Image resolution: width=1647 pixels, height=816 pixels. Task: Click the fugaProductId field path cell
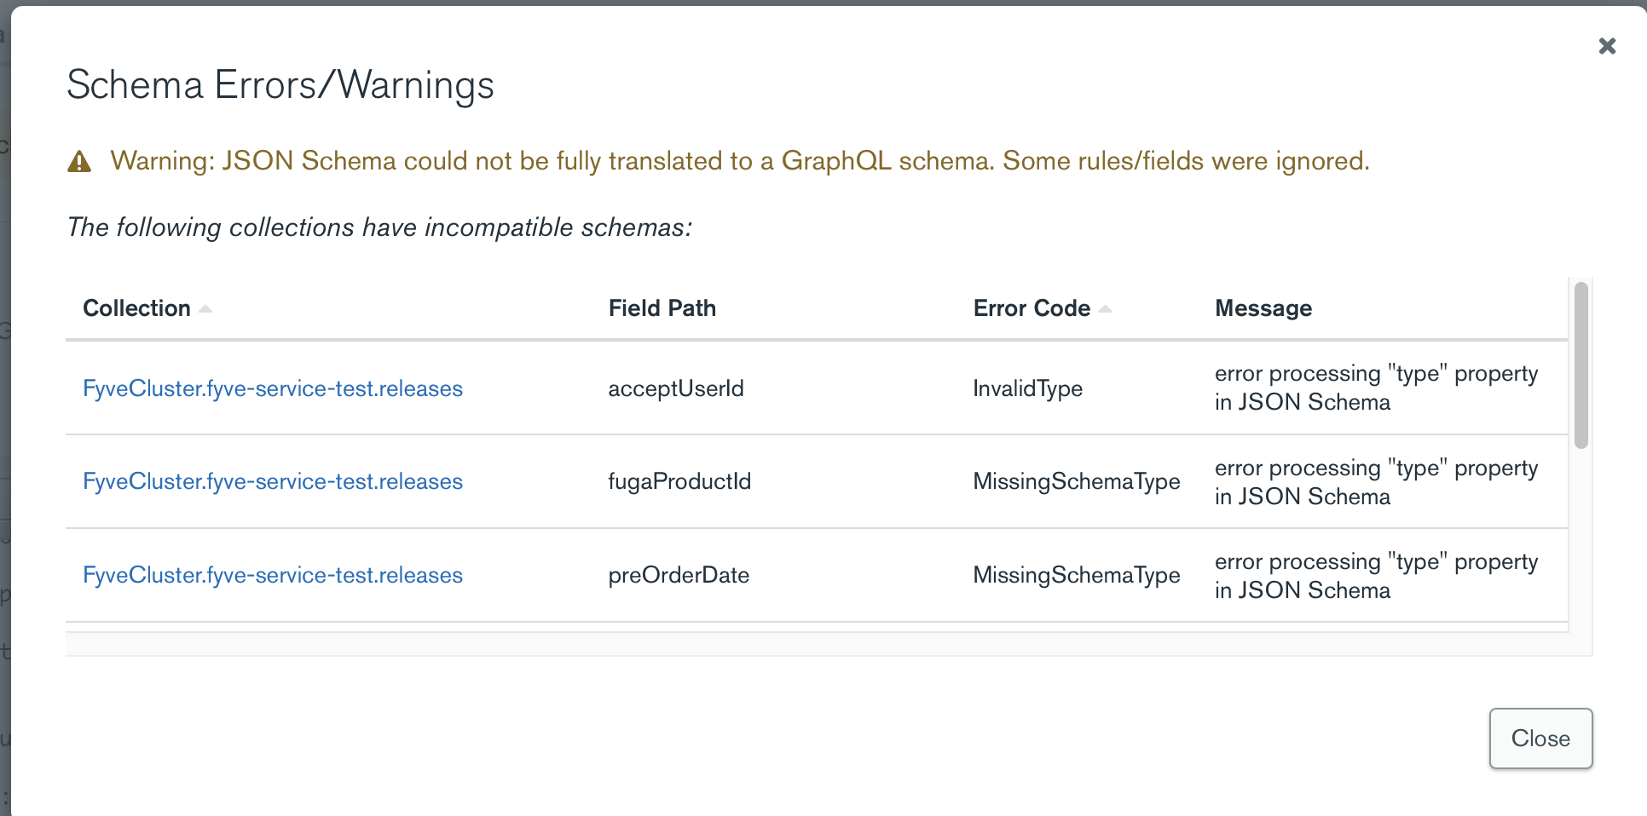[679, 481]
